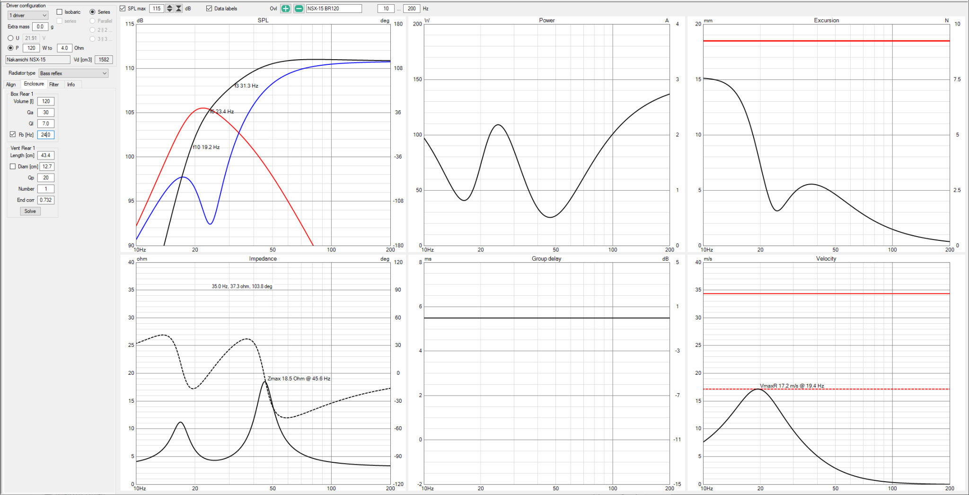The height and width of the screenshot is (495, 969).
Task: Click the vent Diam field 12.7
Action: (x=47, y=167)
